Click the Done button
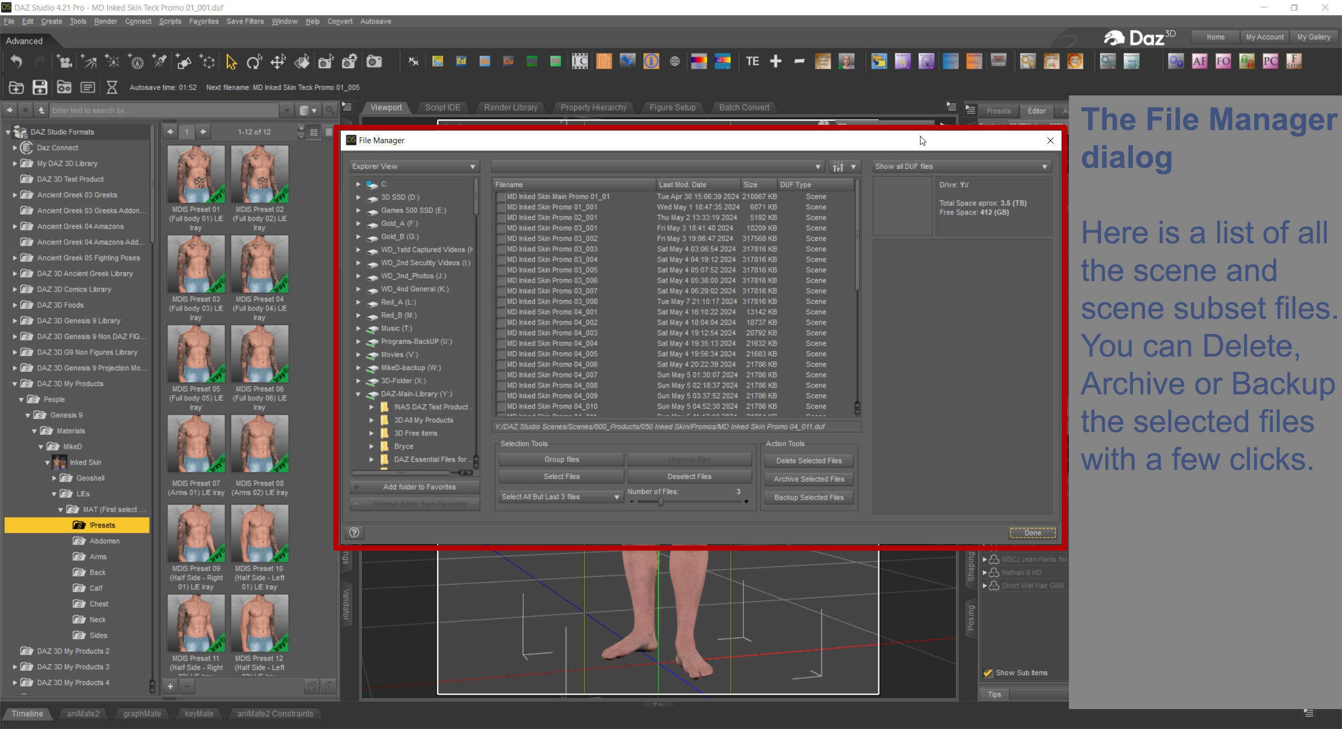The height and width of the screenshot is (729, 1342). [x=1033, y=533]
